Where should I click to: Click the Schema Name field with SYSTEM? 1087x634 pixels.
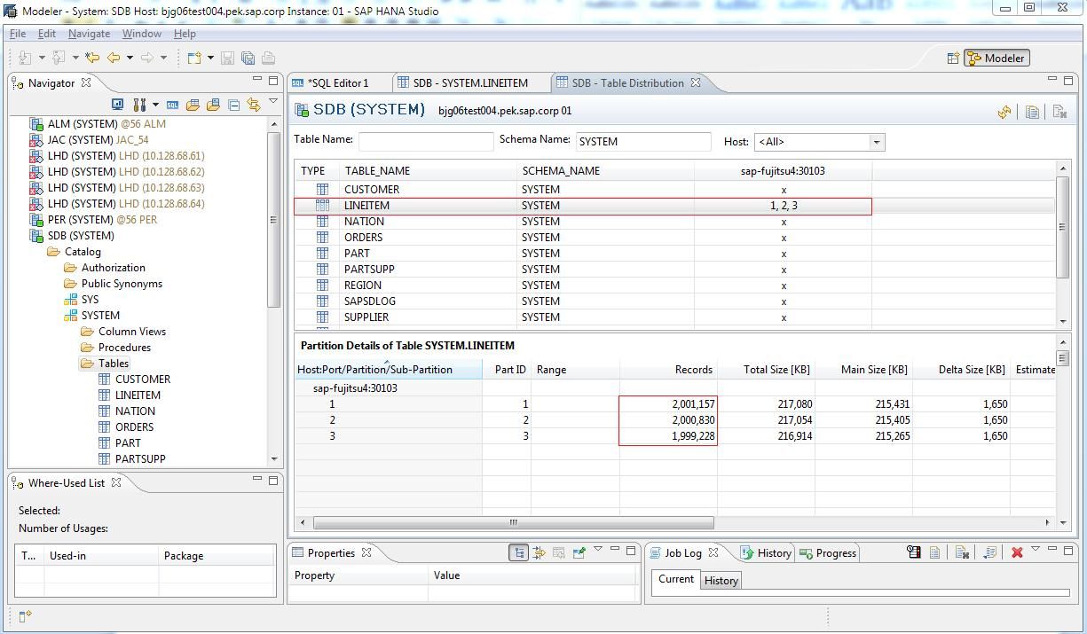(643, 141)
